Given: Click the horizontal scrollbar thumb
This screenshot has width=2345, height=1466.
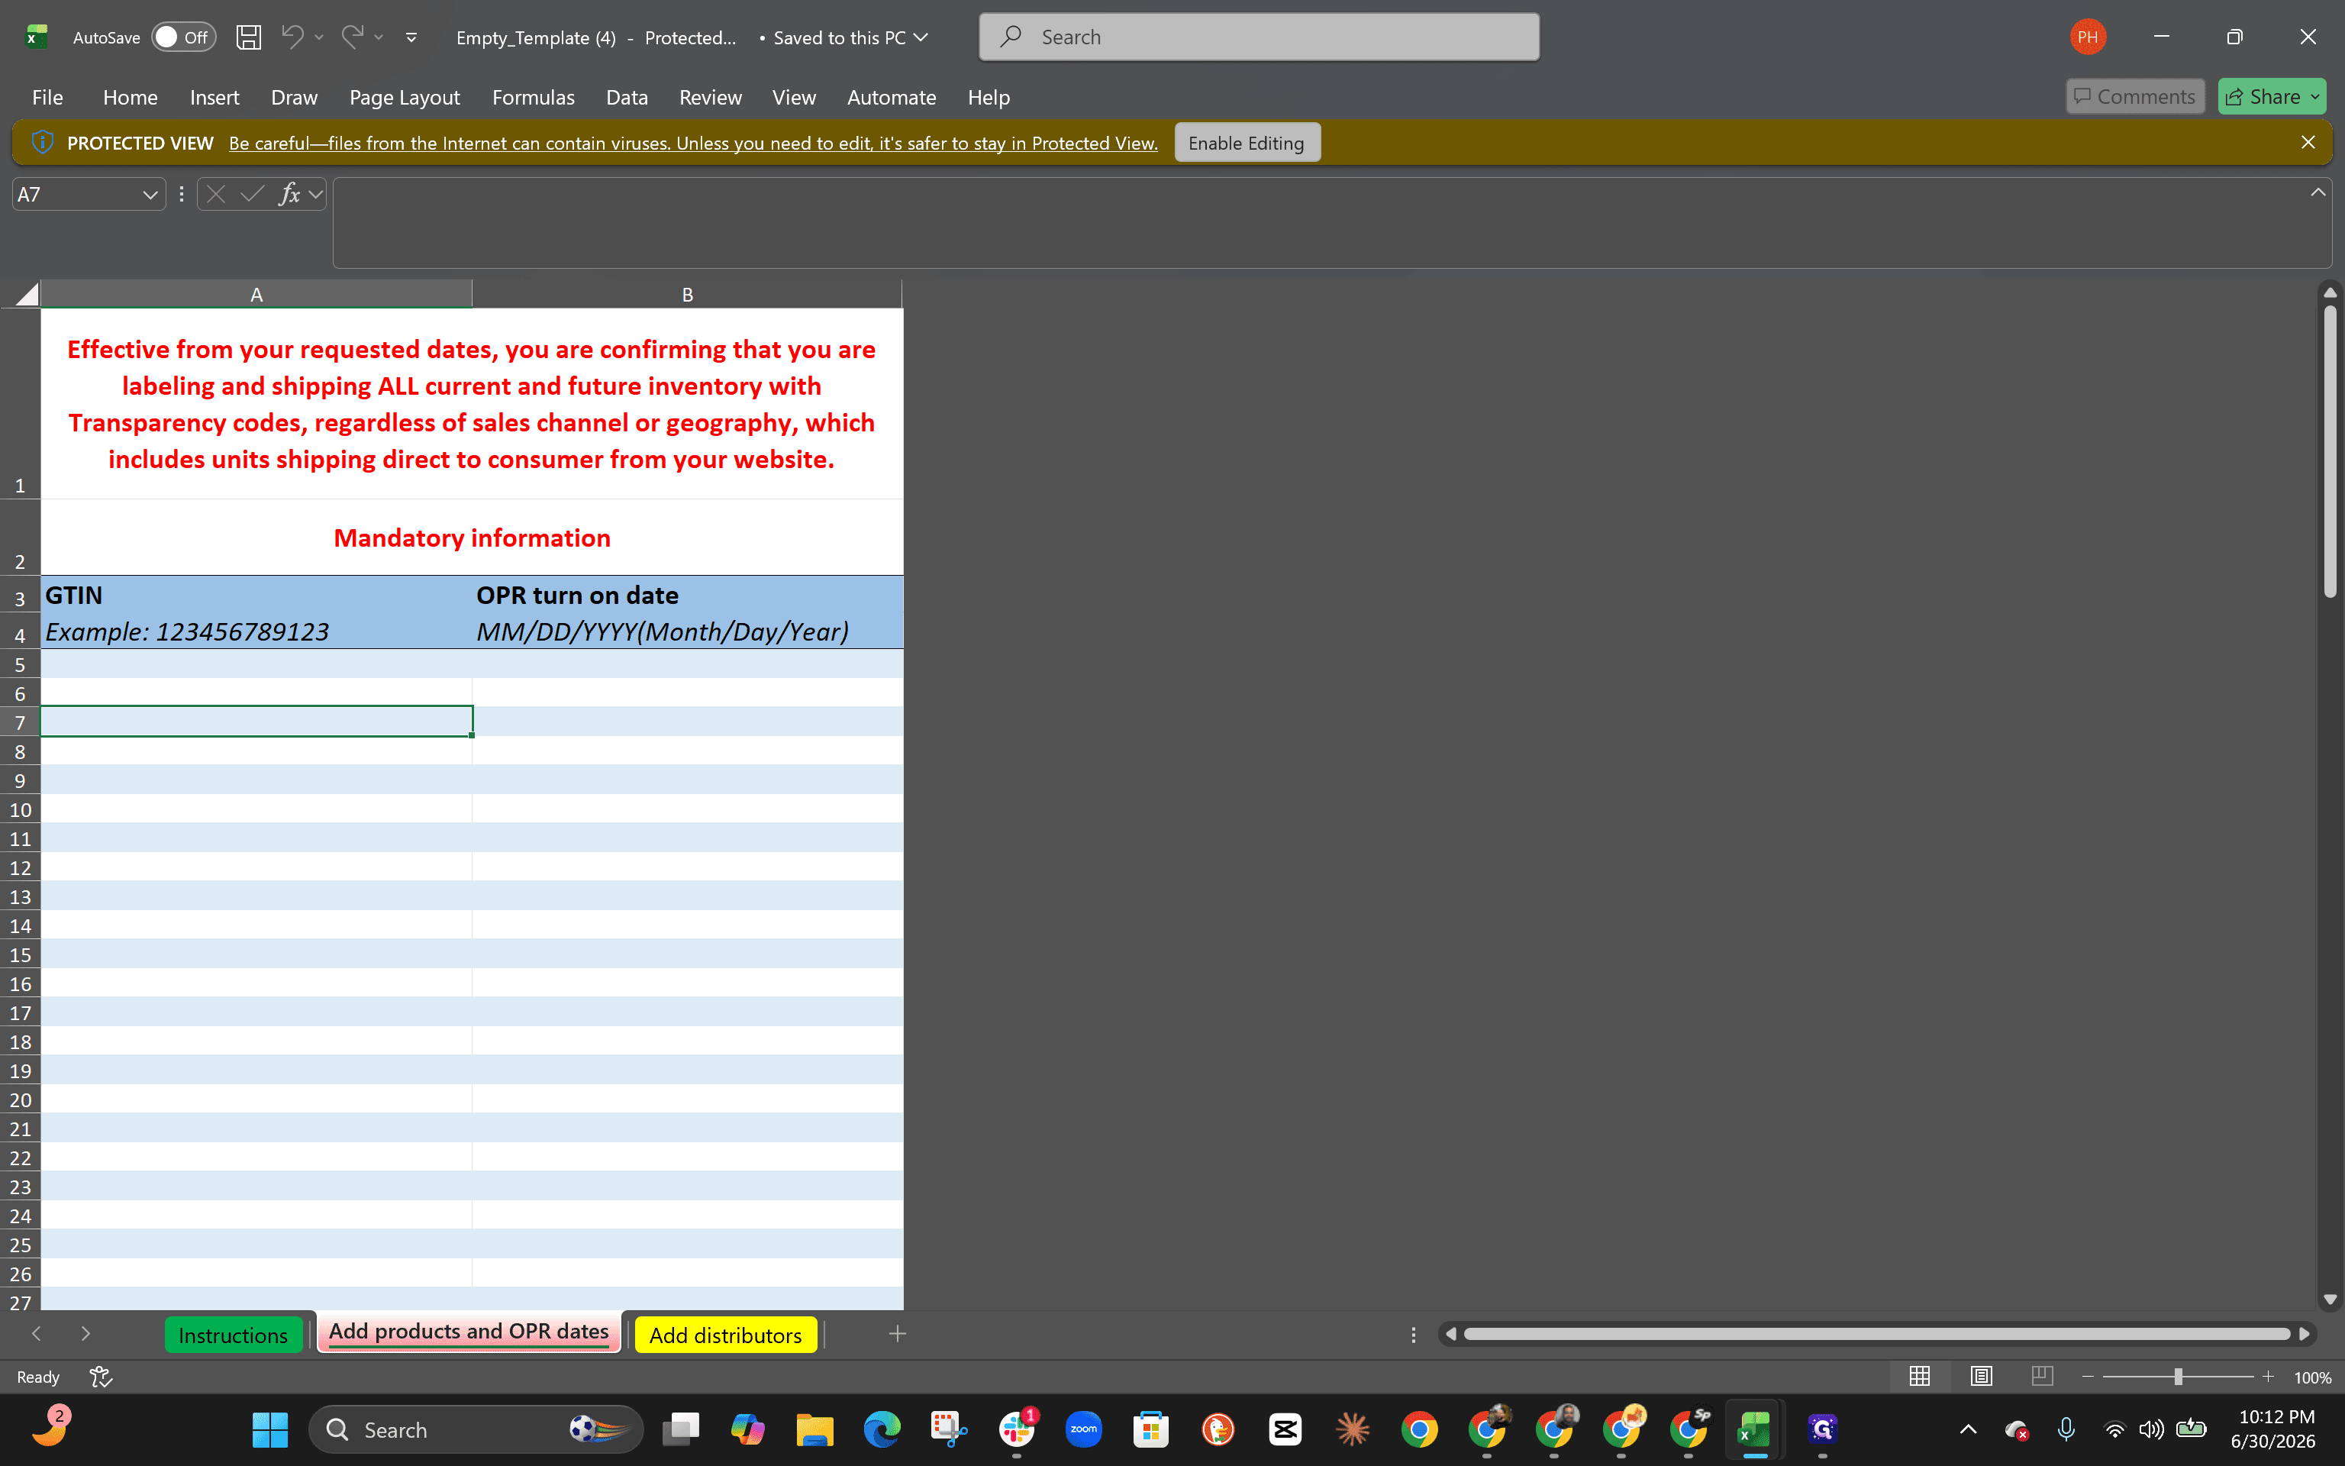Looking at the screenshot, I should (x=1876, y=1334).
